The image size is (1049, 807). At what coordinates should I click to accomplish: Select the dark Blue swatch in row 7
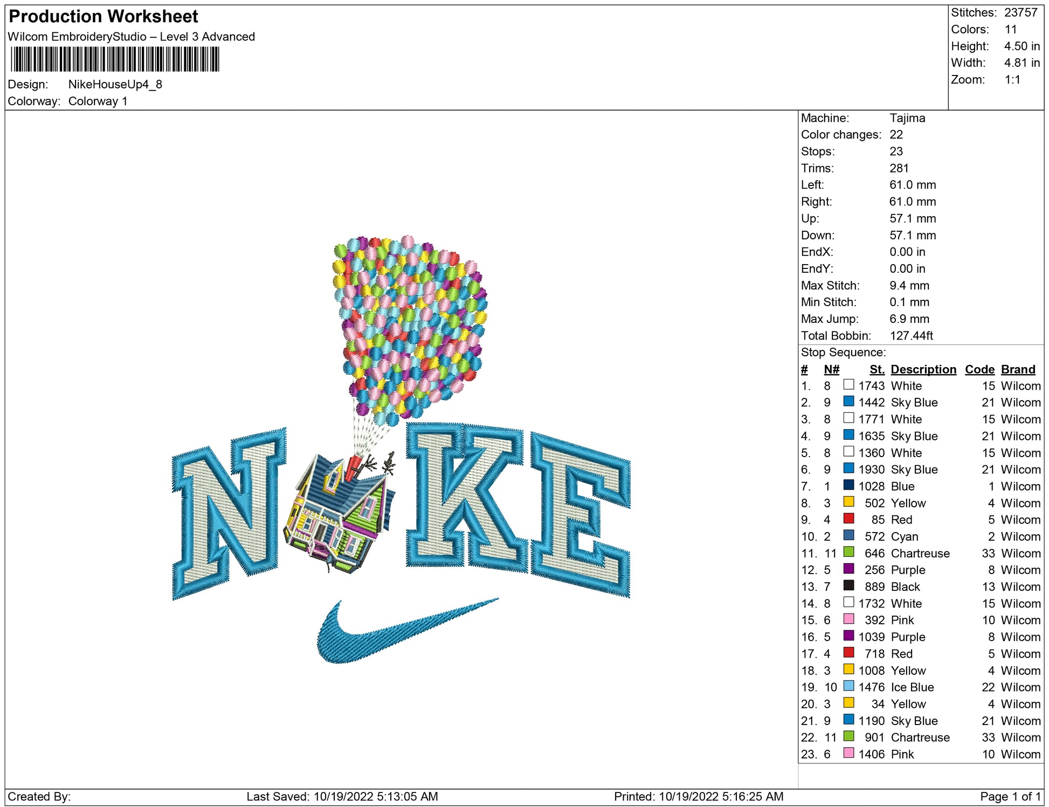(x=848, y=485)
